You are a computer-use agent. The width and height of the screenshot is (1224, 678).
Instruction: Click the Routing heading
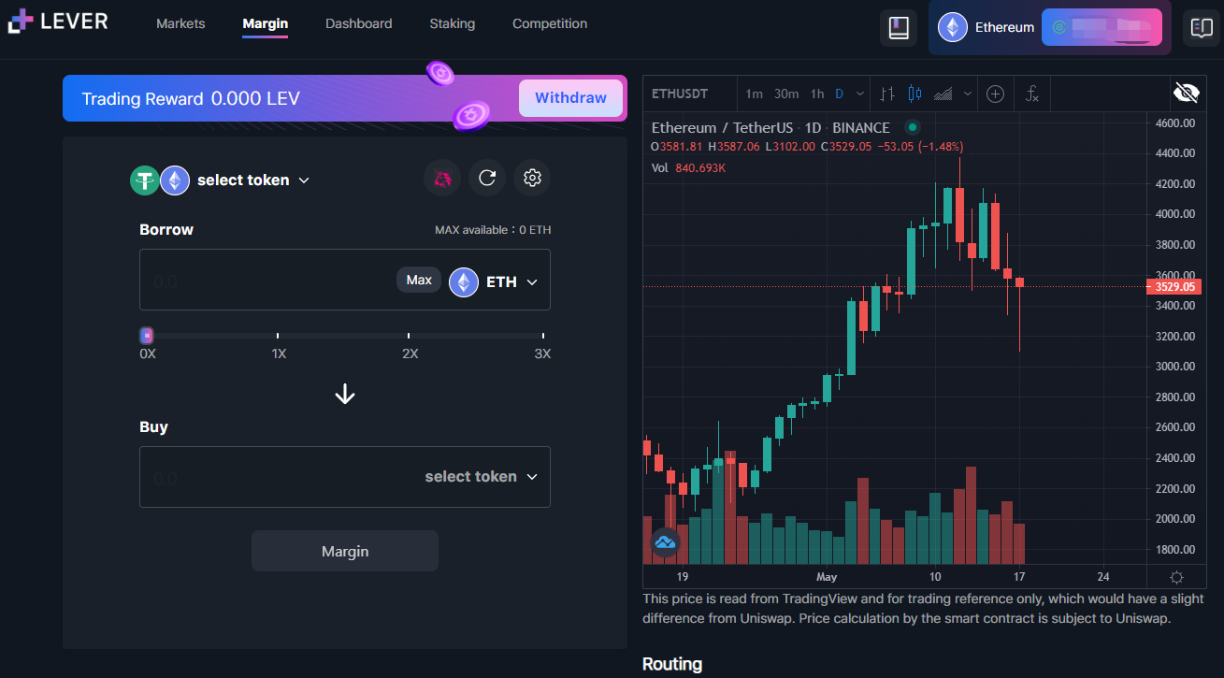[x=672, y=664]
